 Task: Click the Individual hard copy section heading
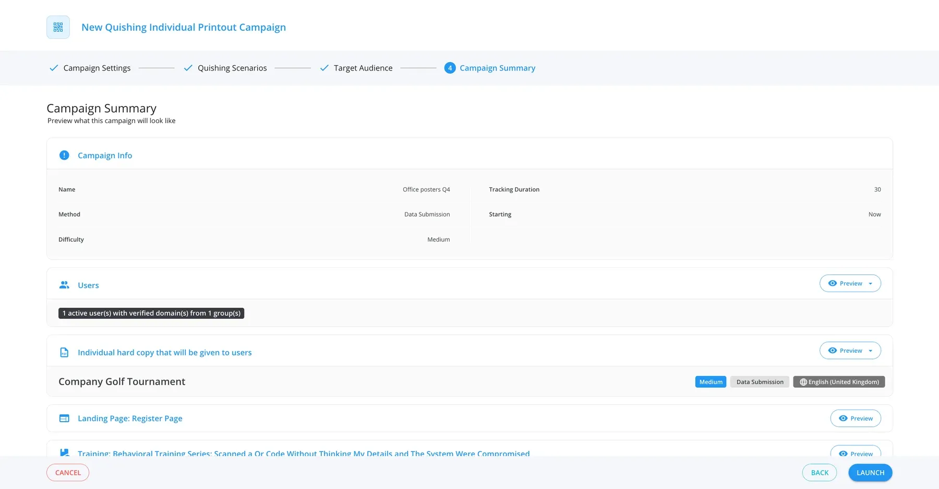click(x=165, y=353)
